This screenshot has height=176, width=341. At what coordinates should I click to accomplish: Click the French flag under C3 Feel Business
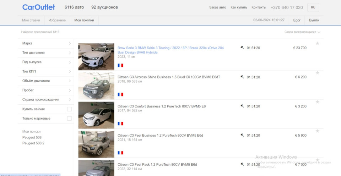[x=120, y=153]
